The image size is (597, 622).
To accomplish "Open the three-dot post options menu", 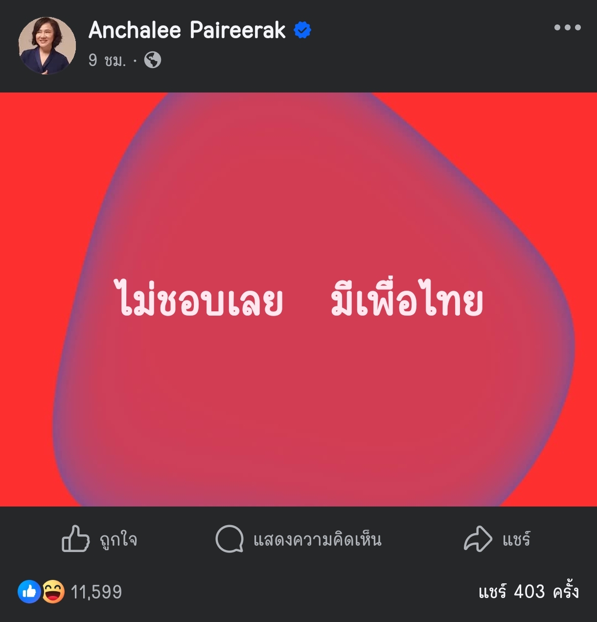I will (568, 27).
